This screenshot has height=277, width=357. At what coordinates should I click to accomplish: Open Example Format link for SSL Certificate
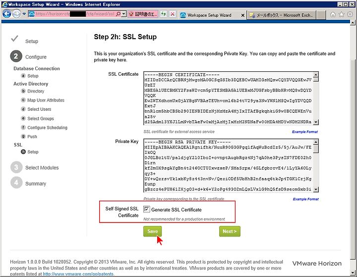[305, 132]
